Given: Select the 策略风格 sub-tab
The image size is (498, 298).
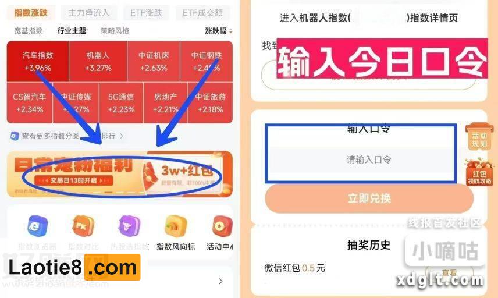Looking at the screenshot, I should click(115, 31).
